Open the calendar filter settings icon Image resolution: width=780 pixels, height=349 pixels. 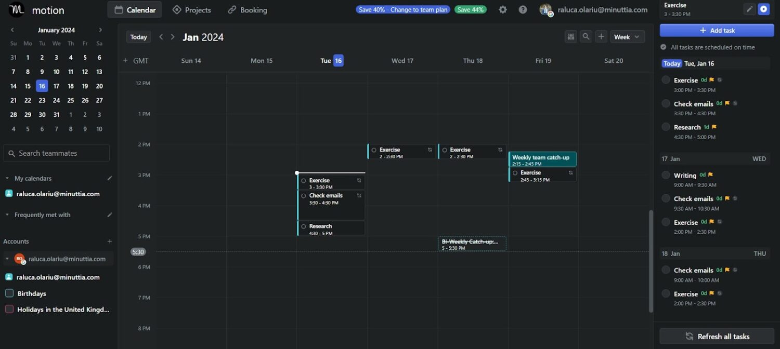tap(570, 36)
